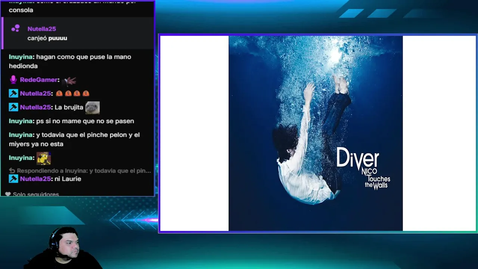The image size is (478, 269).
Task: Click the reply arrow icon before 'Respondiendo a Inuyina'
Action: coord(12,171)
